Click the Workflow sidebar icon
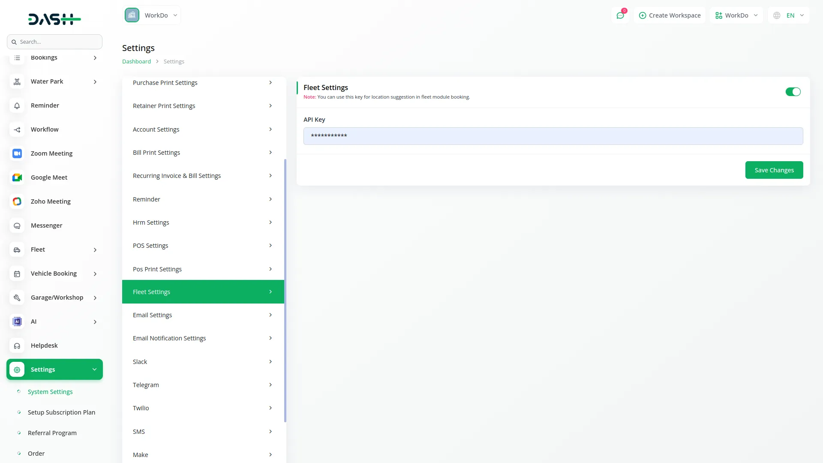 [17, 129]
